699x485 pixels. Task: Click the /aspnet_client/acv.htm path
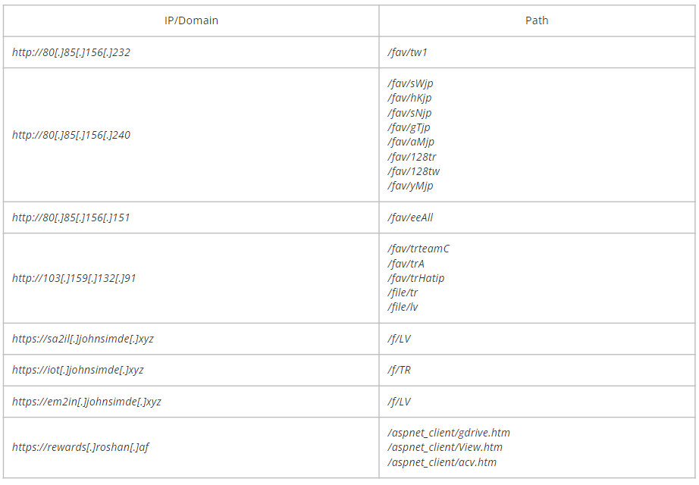pyautogui.click(x=442, y=462)
